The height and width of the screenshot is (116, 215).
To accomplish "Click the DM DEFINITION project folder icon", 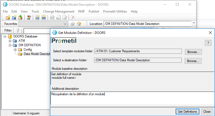I will 15,45.
